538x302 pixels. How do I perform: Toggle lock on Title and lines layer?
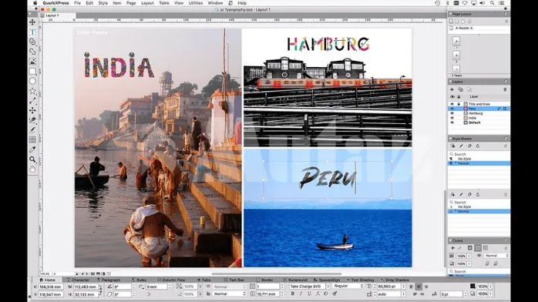pos(459,104)
